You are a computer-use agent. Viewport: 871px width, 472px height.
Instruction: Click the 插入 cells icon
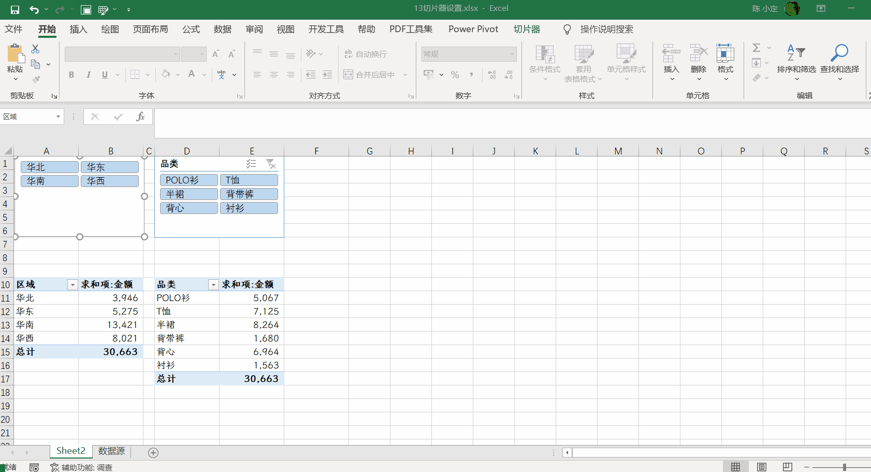[x=671, y=53]
